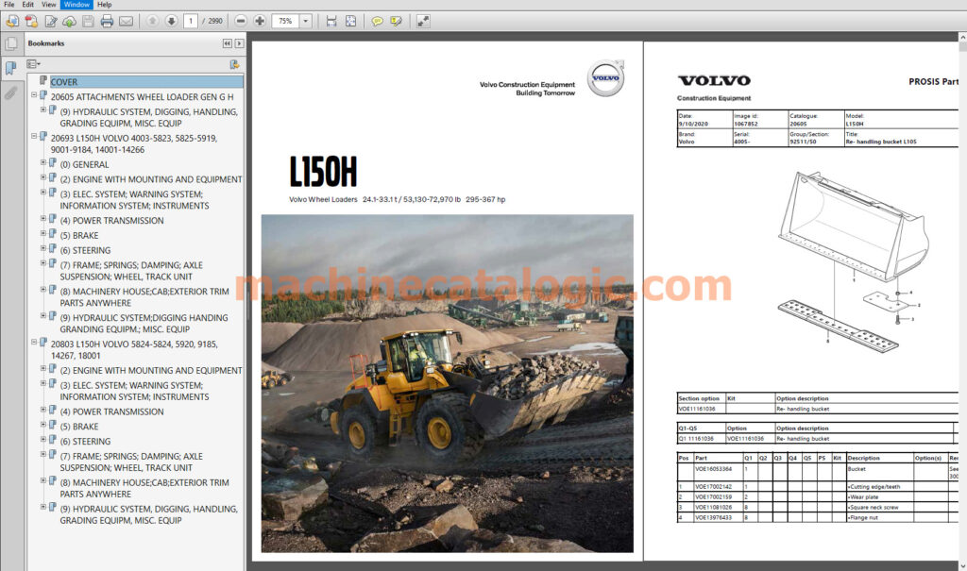Open the Window menu
Screen dimensions: 967x571
point(76,4)
